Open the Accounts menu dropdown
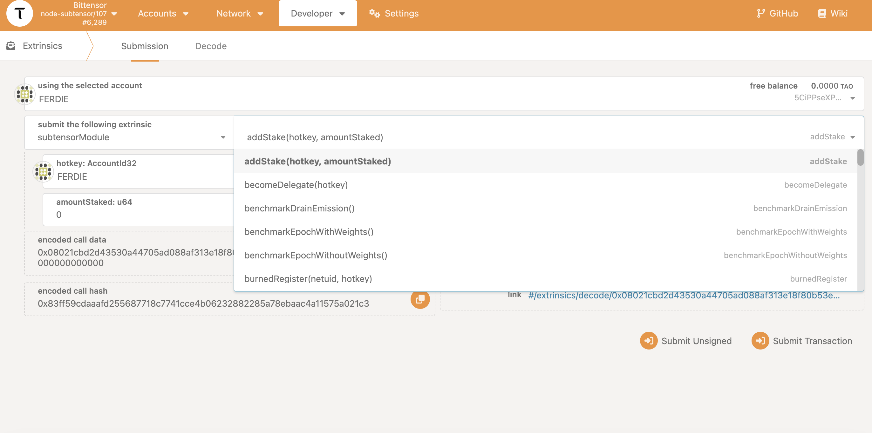 click(x=163, y=14)
